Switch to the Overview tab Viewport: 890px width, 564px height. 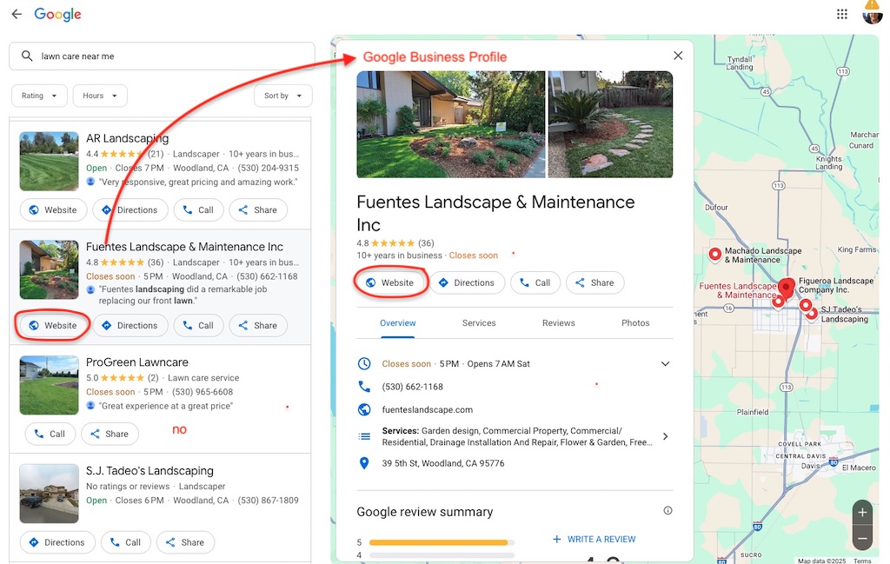click(397, 323)
